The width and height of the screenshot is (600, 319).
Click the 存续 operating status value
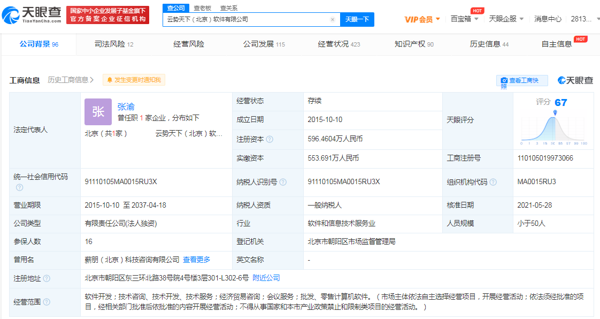click(x=314, y=101)
